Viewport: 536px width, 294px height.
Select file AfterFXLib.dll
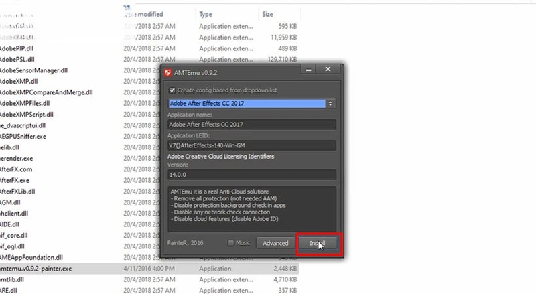[x=17, y=192]
